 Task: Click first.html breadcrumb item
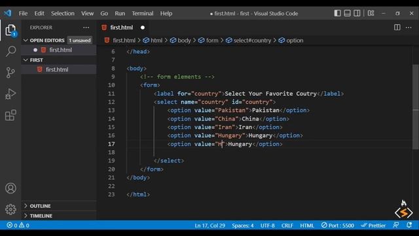point(124,41)
